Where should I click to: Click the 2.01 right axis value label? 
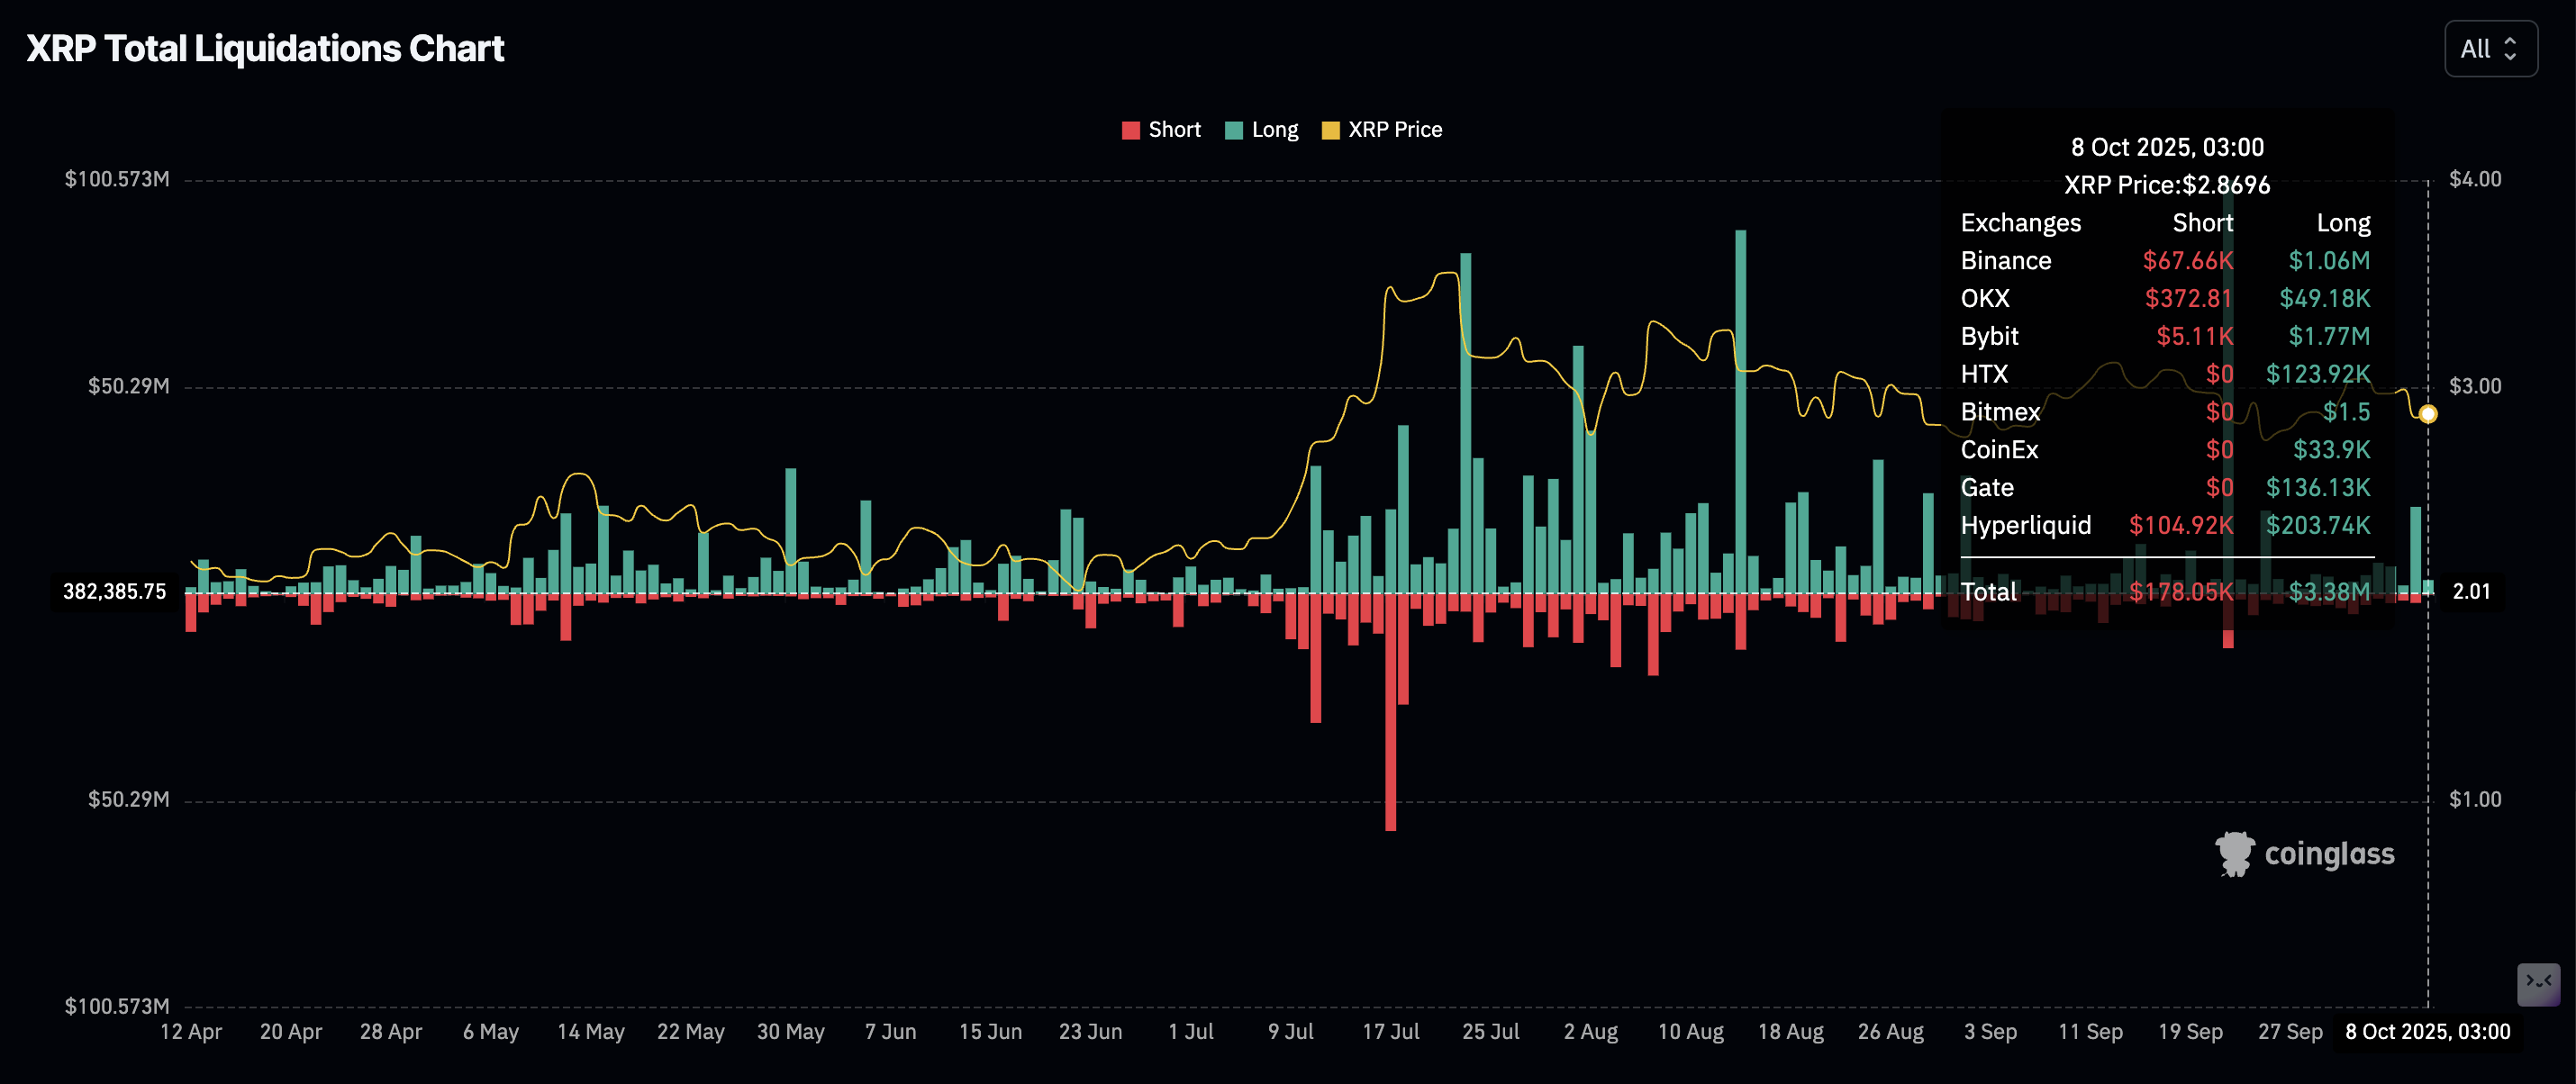point(2471,591)
